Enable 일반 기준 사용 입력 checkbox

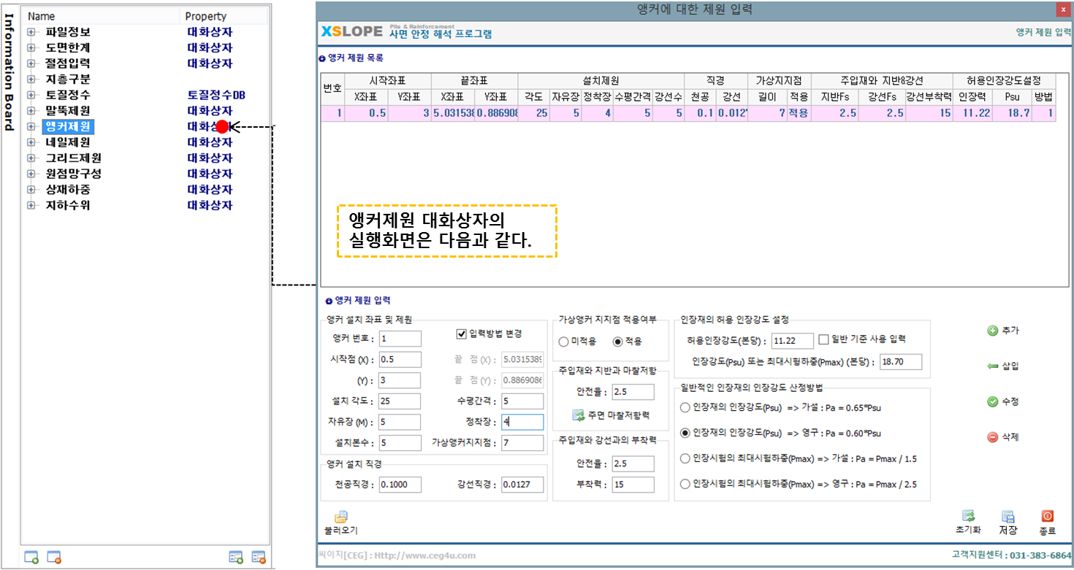click(823, 339)
